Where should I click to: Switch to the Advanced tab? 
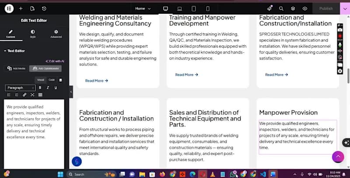click(x=56, y=34)
